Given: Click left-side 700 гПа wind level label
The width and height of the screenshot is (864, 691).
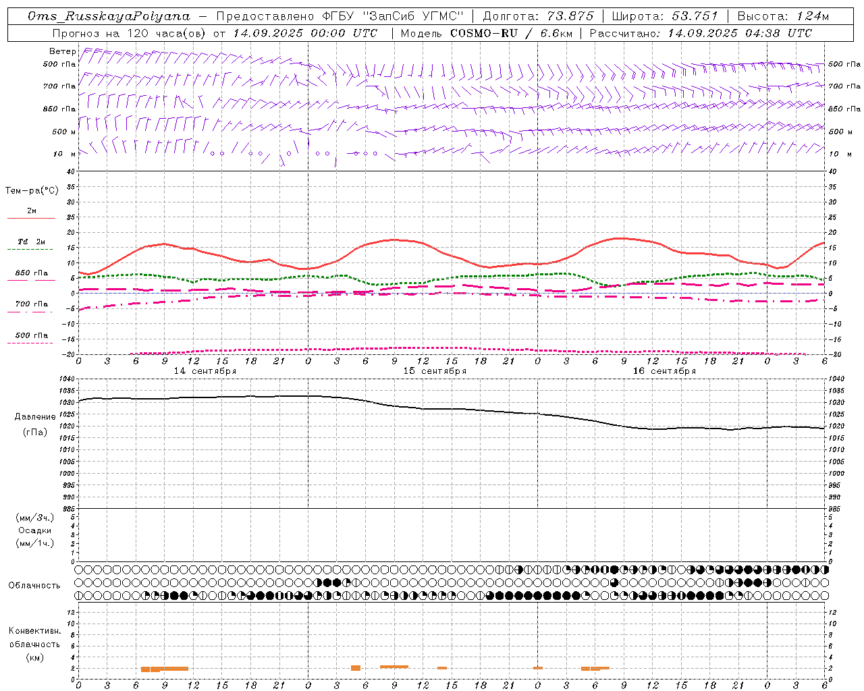Looking at the screenshot, I should point(59,86).
